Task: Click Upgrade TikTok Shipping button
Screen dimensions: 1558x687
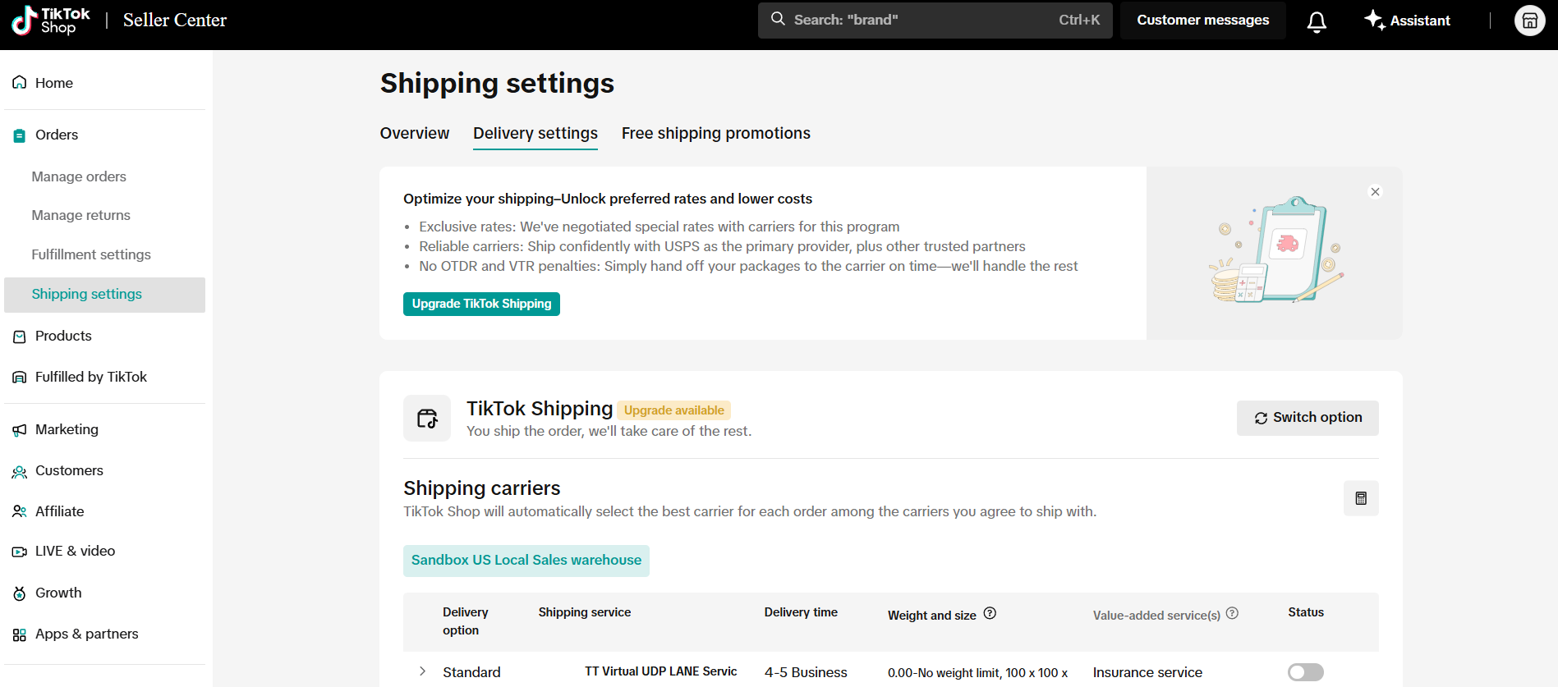Action: (x=481, y=304)
